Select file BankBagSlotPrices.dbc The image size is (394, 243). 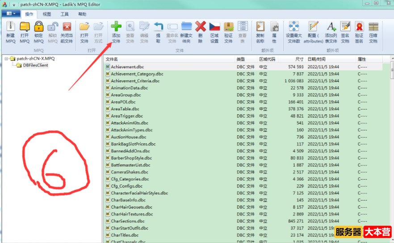point(133,144)
